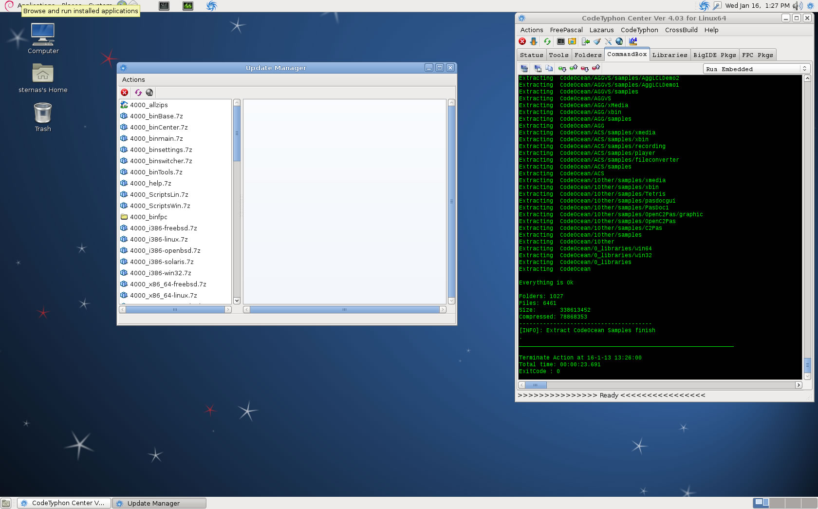Viewport: 818px width, 509px height.
Task: Click the red ball up-arrow icon
Action: click(596, 68)
